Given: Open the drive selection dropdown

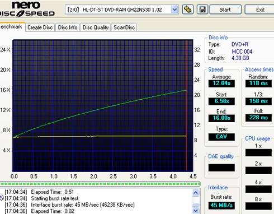Looking at the screenshot, I should click(174, 10).
